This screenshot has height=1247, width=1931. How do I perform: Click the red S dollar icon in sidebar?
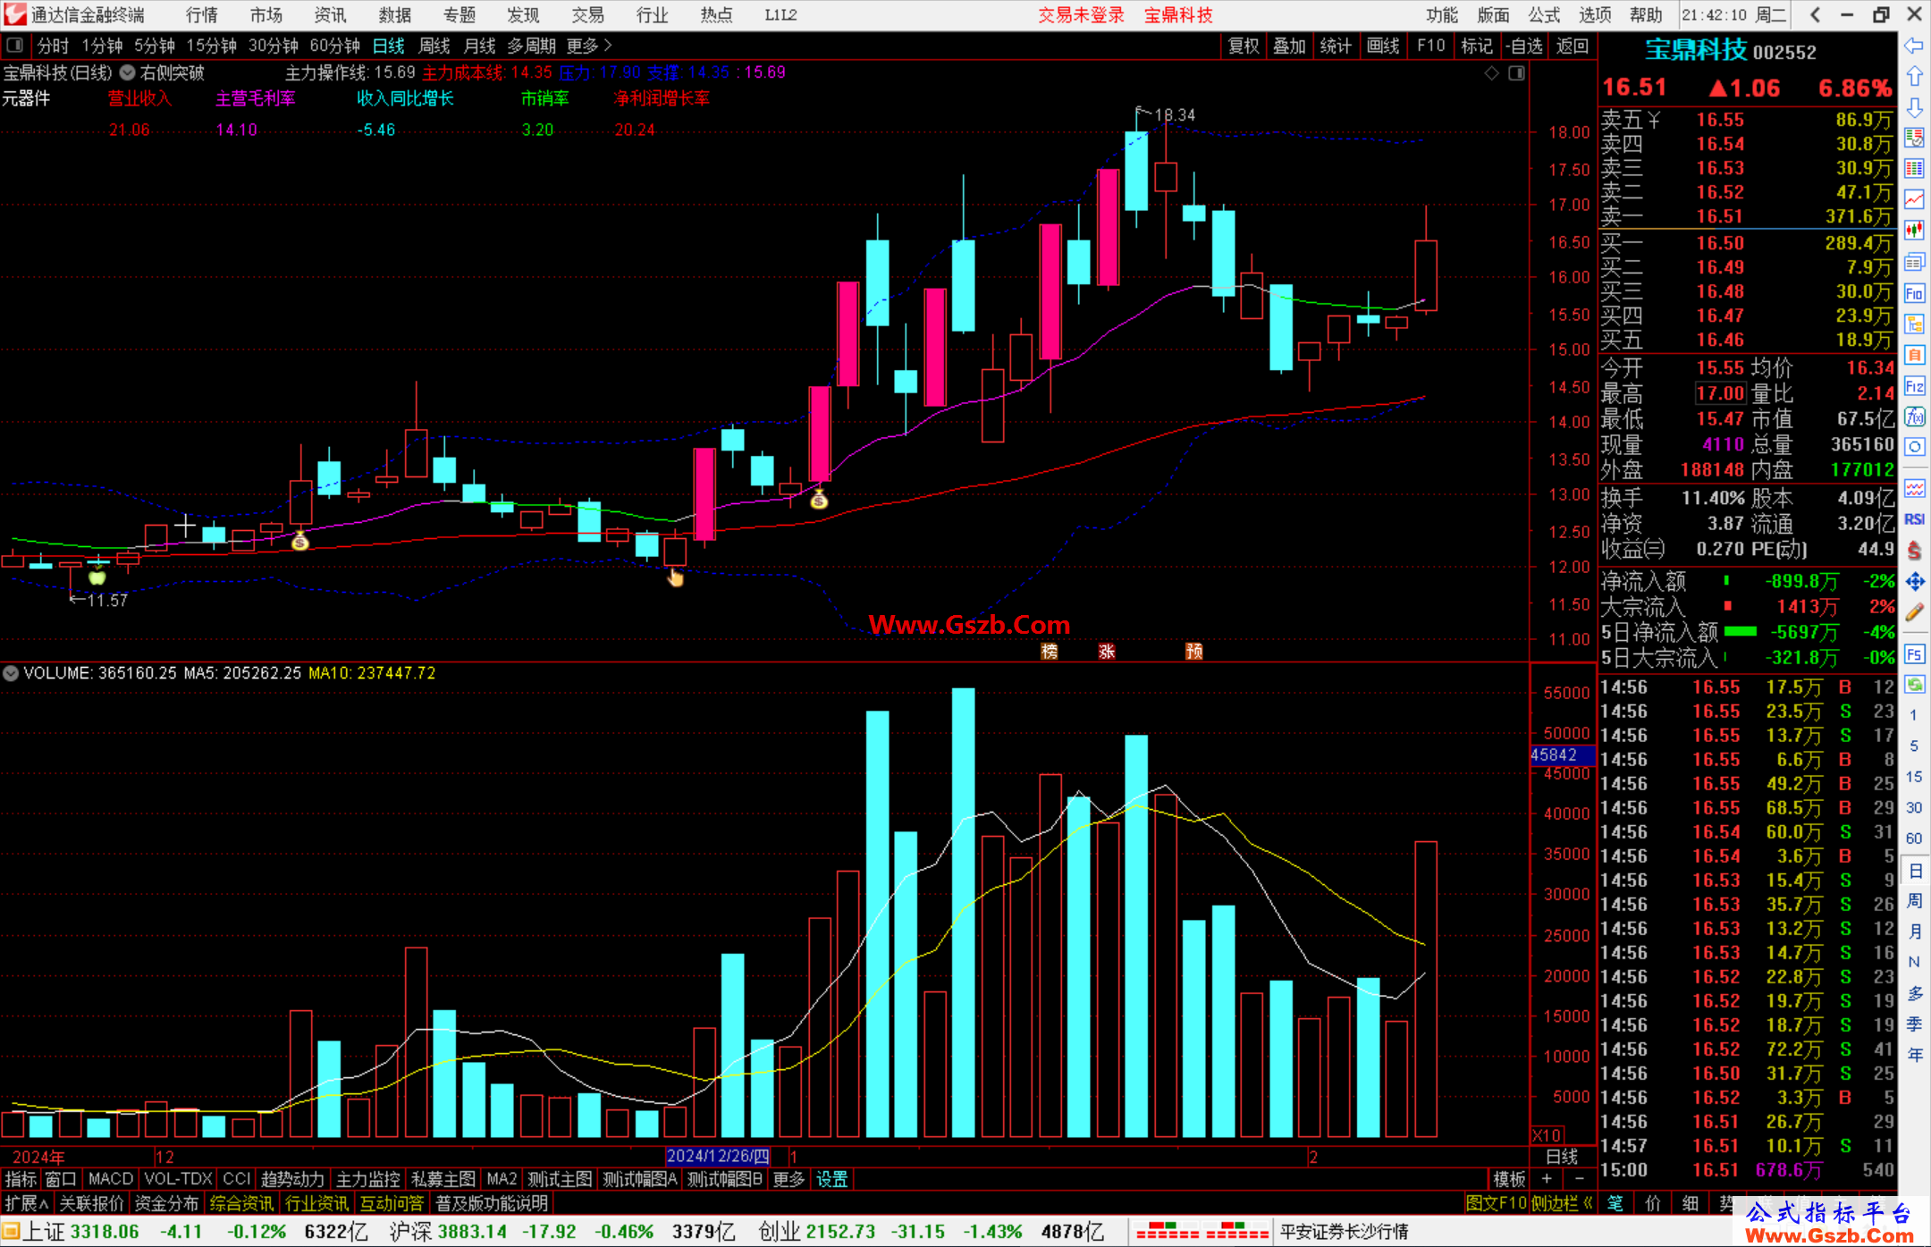[1914, 551]
